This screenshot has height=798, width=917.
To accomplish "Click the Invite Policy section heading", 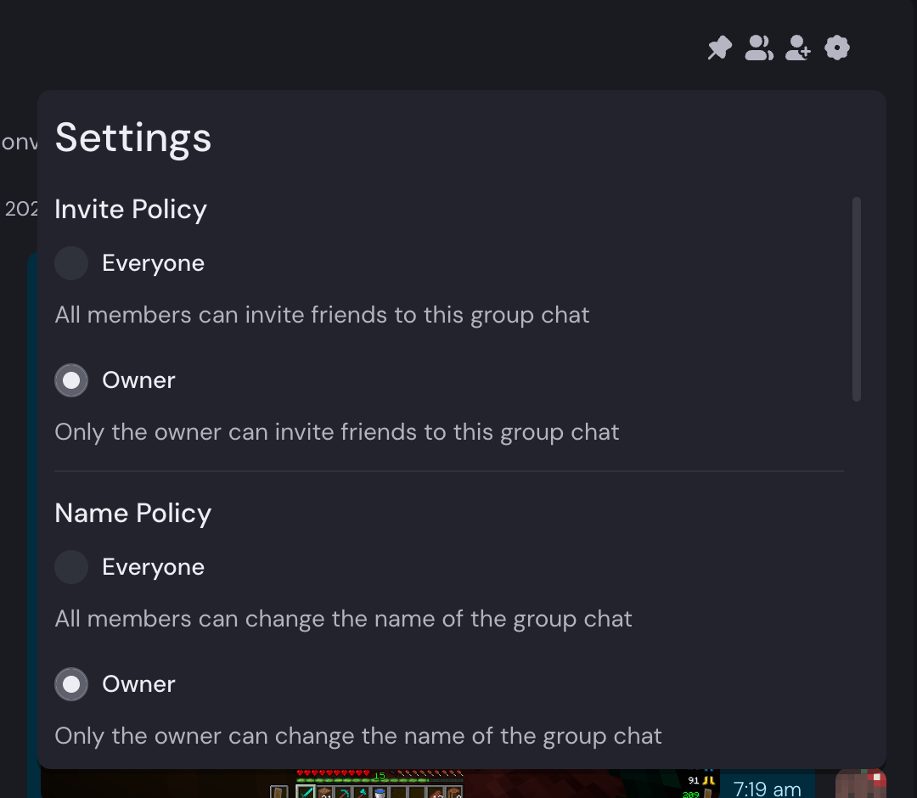I will (131, 210).
